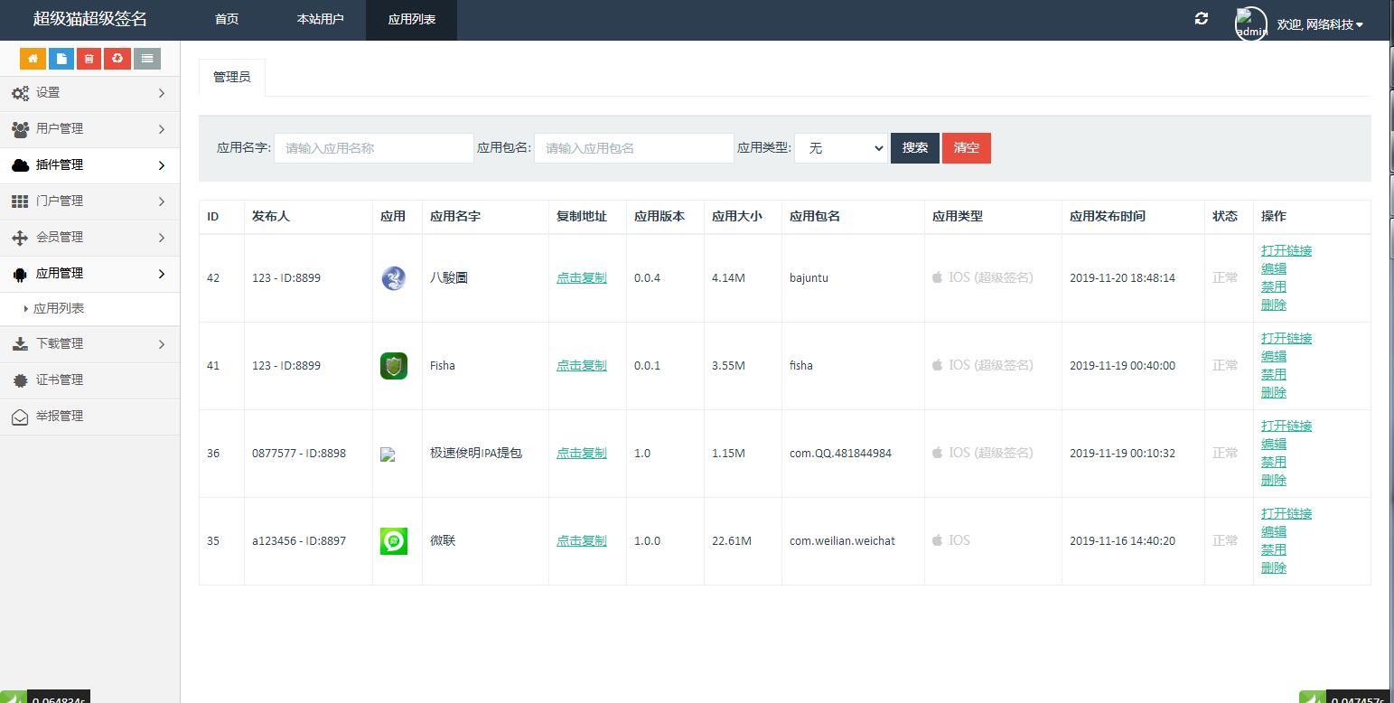Image resolution: width=1394 pixels, height=703 pixels.
Task: Switch to the 本站用户 top tab
Action: [x=320, y=20]
